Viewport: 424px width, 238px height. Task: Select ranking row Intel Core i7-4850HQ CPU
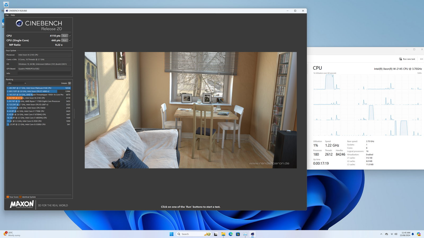[x=39, y=118]
